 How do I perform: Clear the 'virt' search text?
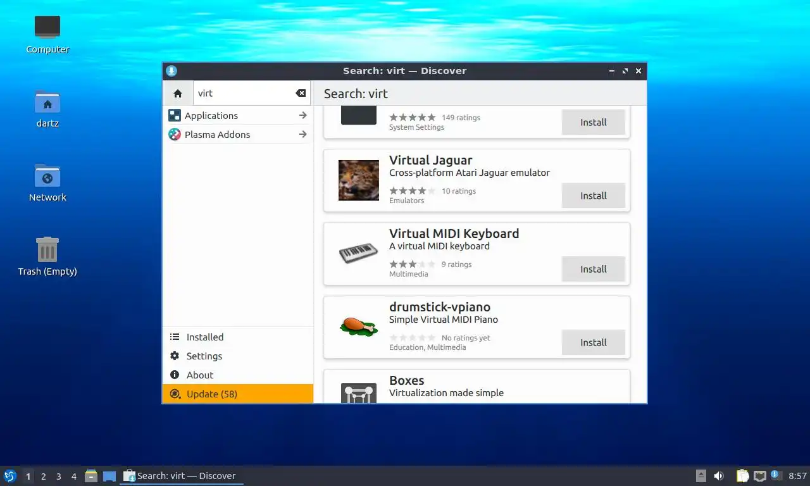[x=301, y=93]
